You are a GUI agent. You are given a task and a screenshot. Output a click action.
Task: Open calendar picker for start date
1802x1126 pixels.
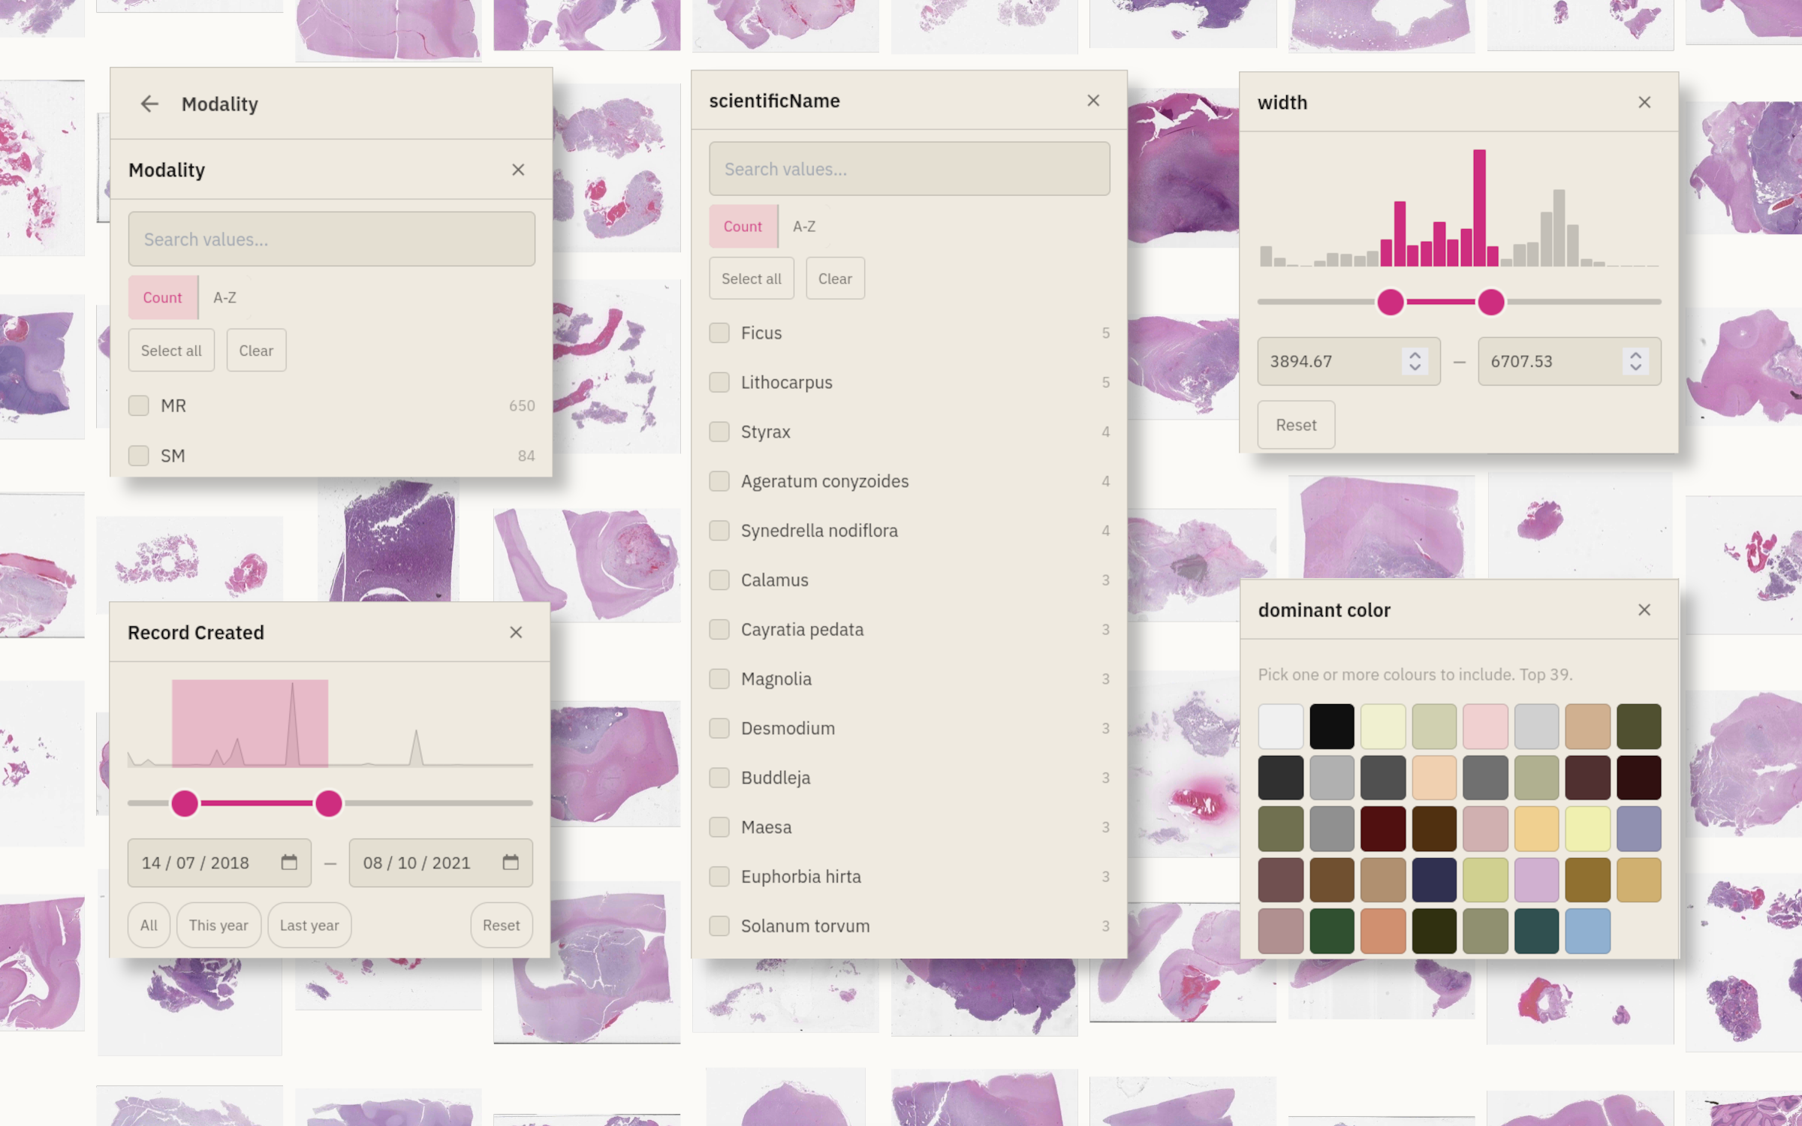pyautogui.click(x=289, y=863)
